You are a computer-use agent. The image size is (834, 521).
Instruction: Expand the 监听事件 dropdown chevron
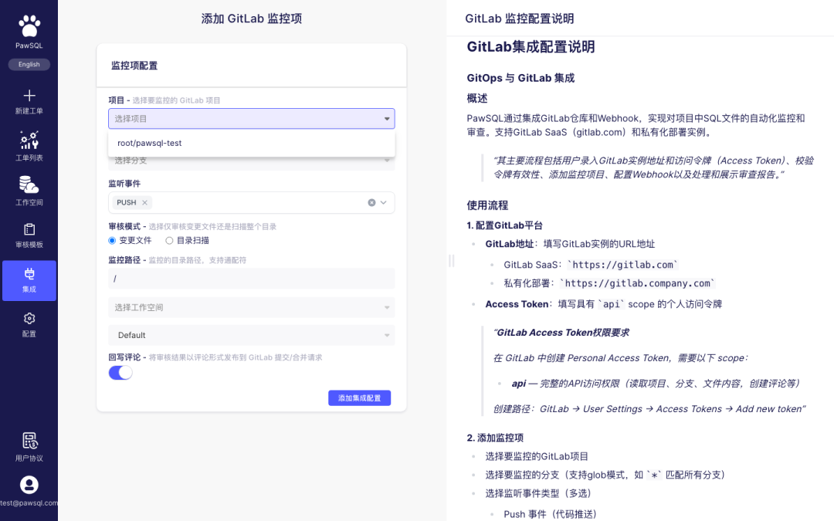point(384,202)
